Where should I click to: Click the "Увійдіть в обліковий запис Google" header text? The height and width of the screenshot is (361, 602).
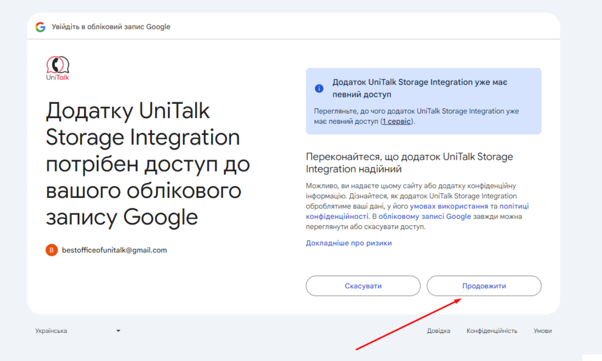coord(111,27)
